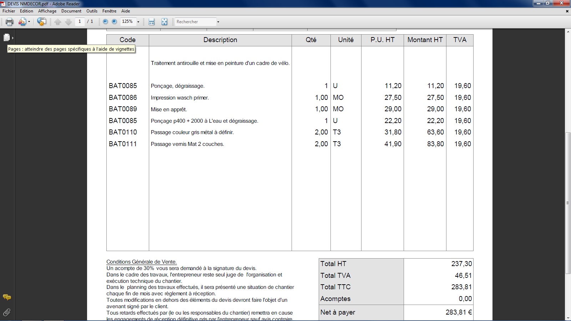Click the Aide menu
This screenshot has height=321, width=571.
126,11
